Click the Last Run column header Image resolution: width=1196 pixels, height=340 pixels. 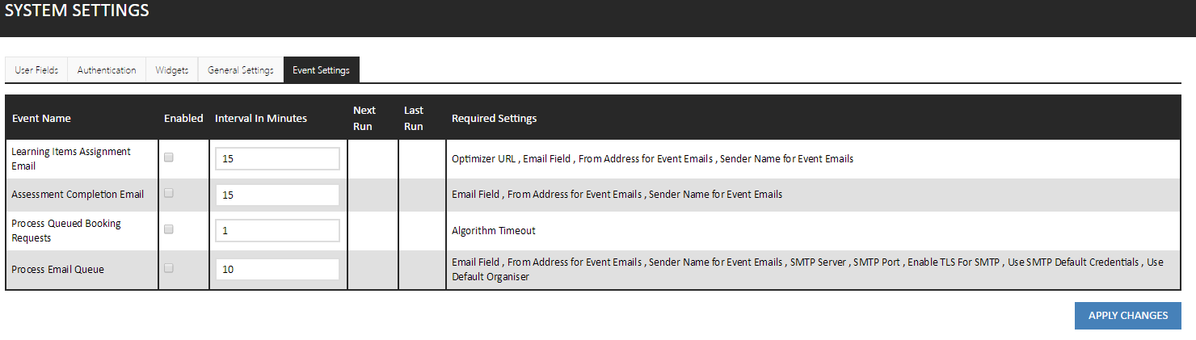(x=414, y=118)
